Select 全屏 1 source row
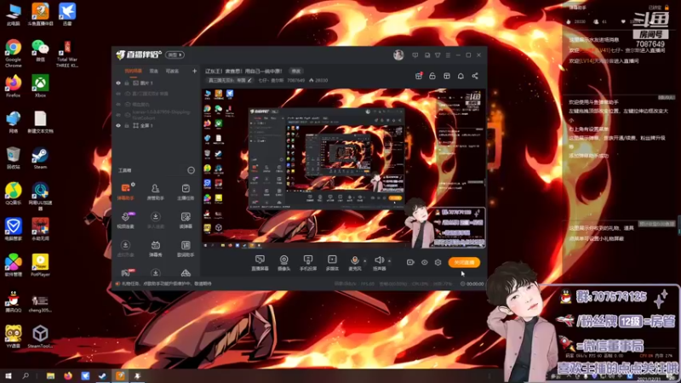The height and width of the screenshot is (383, 681). [156, 125]
